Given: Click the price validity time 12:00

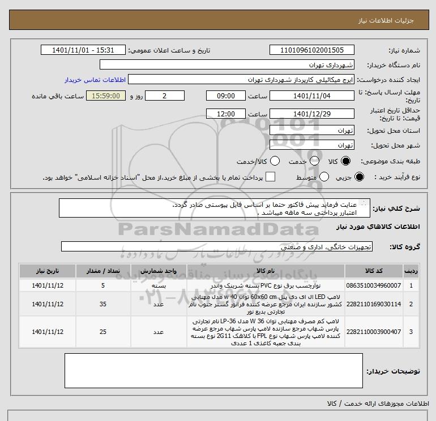Looking at the screenshot, I should (226, 114).
